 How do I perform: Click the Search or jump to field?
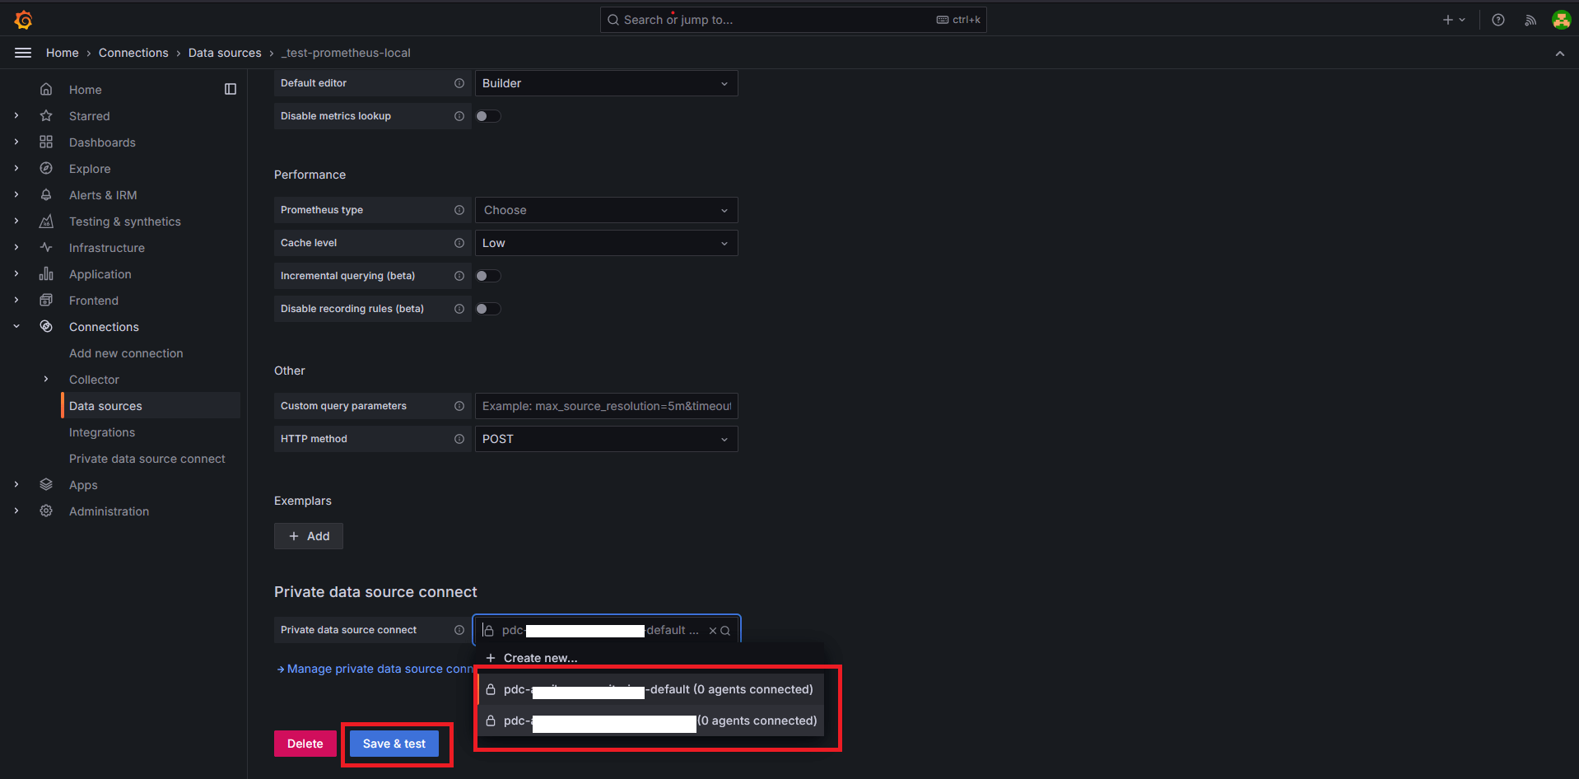click(x=794, y=20)
